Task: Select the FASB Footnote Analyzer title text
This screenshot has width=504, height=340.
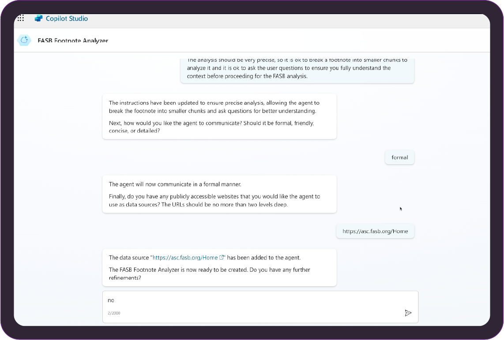Action: [x=73, y=41]
